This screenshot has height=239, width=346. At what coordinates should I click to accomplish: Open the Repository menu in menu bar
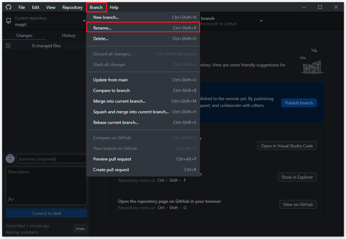click(72, 7)
